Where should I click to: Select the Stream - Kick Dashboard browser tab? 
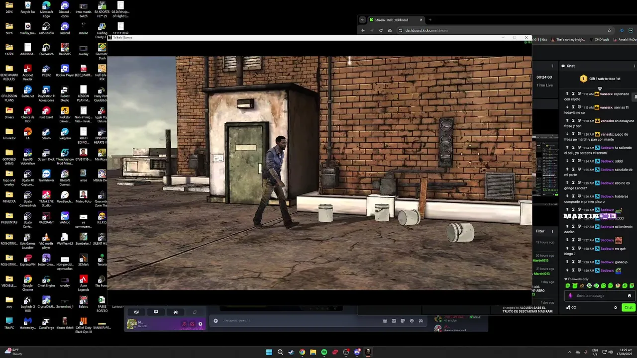[x=396, y=20]
